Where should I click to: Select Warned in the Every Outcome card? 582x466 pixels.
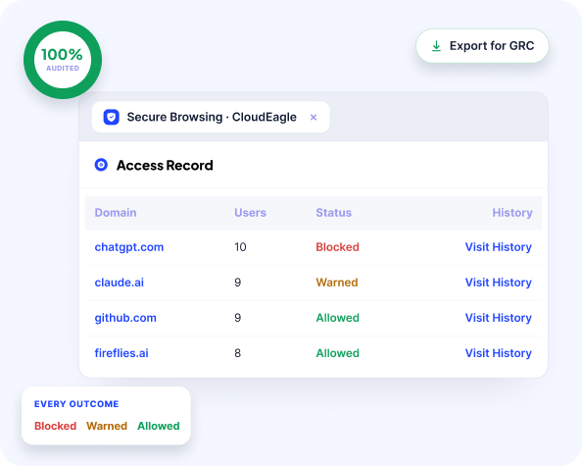(x=107, y=426)
